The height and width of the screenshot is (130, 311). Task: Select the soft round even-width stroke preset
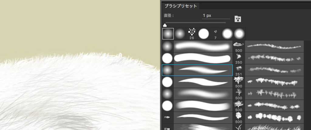pyautogui.click(x=203, y=46)
